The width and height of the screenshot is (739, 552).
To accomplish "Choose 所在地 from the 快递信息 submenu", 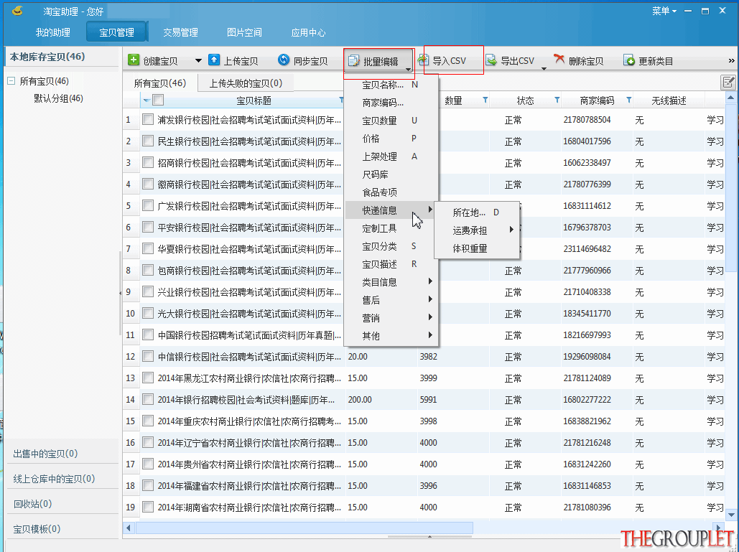I will point(476,212).
